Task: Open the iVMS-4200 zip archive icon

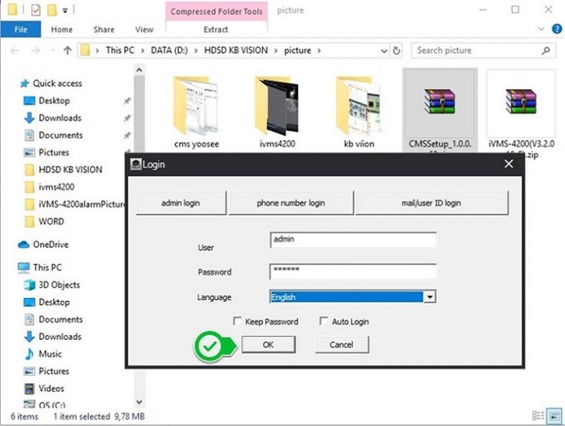Action: 520,102
